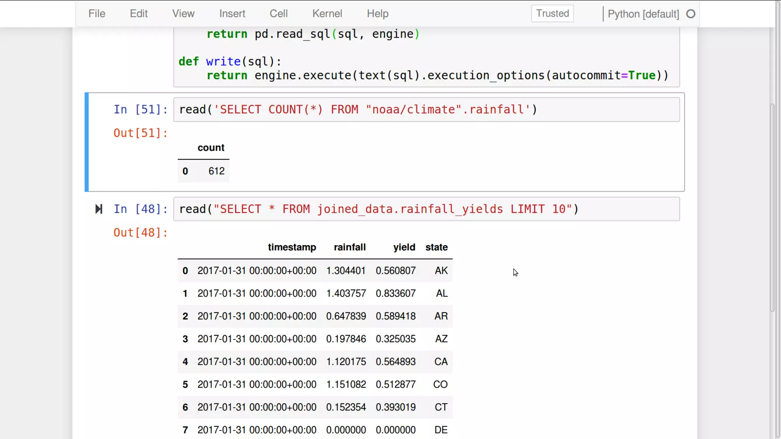
Task: Open the File menu
Action: [x=96, y=14]
